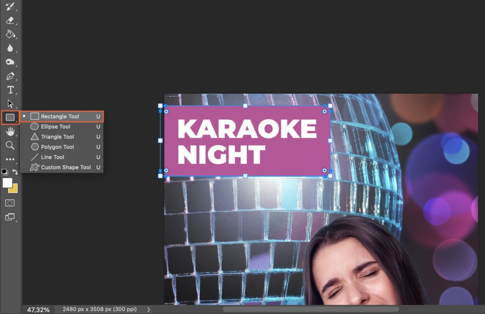Choose the Type tool

click(10, 90)
